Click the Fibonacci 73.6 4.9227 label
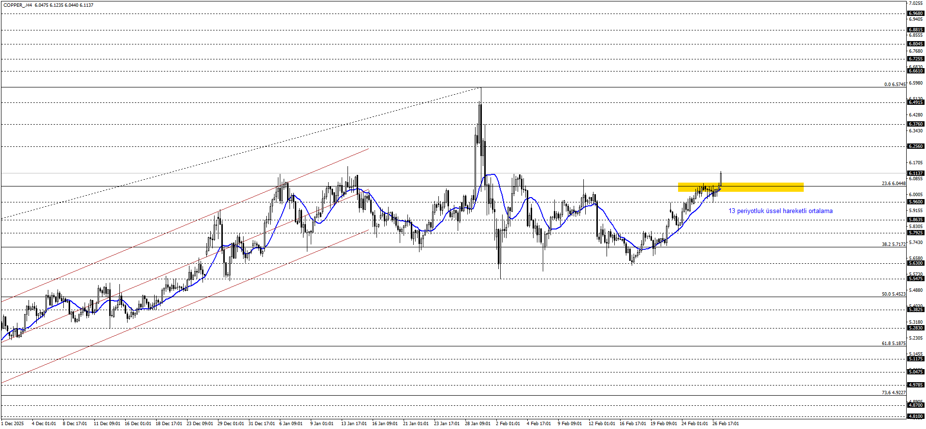This screenshot has width=926, height=429. [893, 393]
